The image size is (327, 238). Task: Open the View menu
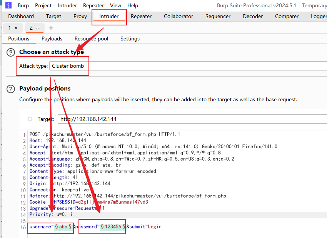click(115, 5)
